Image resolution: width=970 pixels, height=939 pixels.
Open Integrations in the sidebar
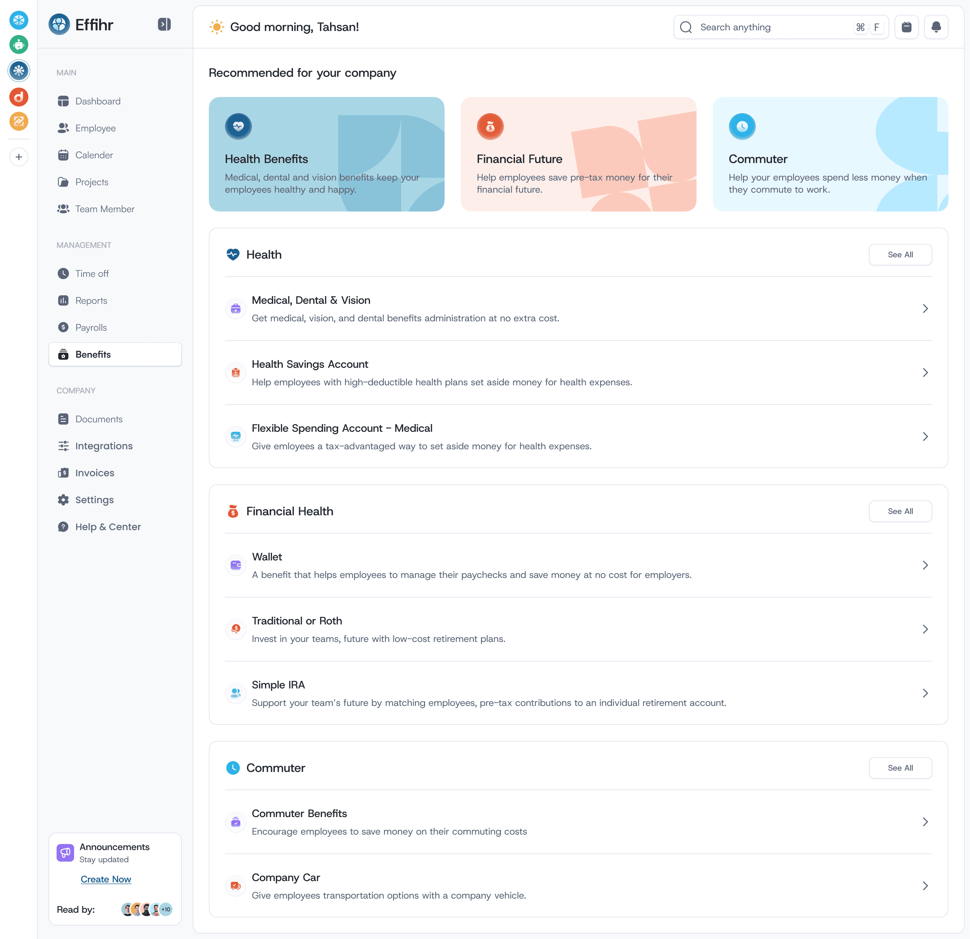tap(115, 446)
